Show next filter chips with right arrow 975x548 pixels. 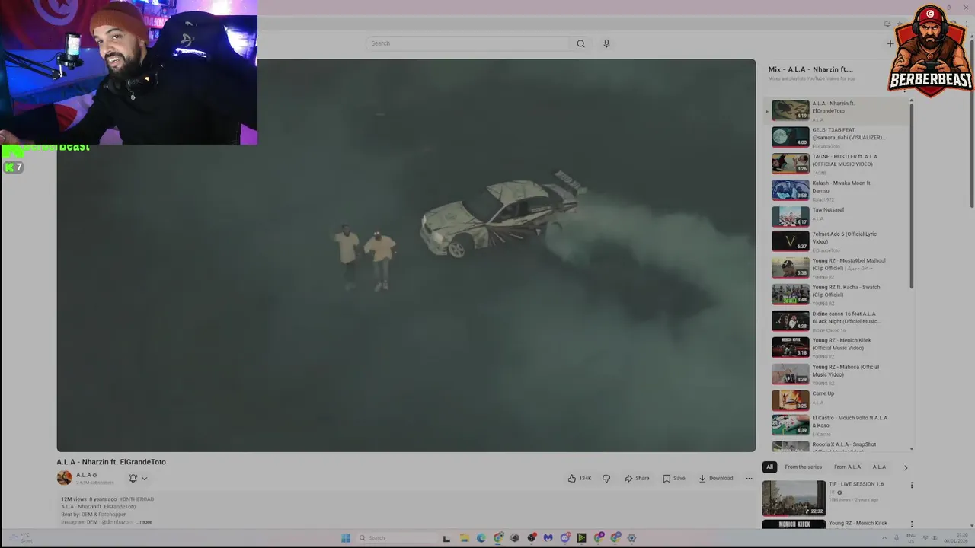[x=906, y=467]
